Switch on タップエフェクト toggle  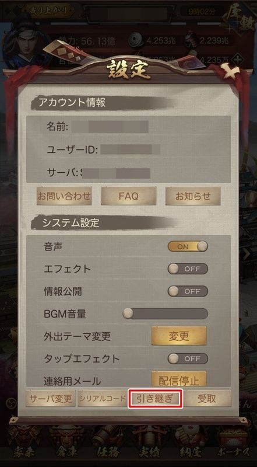pos(188,358)
